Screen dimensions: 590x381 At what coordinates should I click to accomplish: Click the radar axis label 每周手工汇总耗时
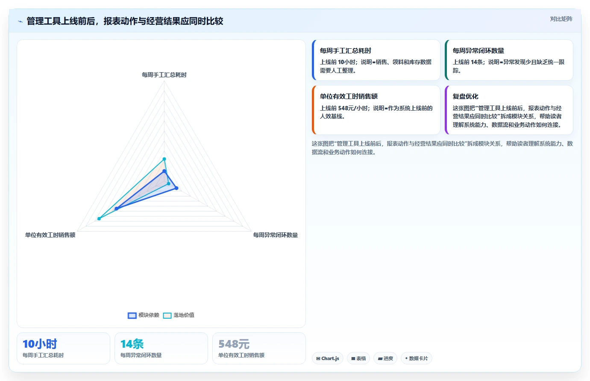click(164, 75)
